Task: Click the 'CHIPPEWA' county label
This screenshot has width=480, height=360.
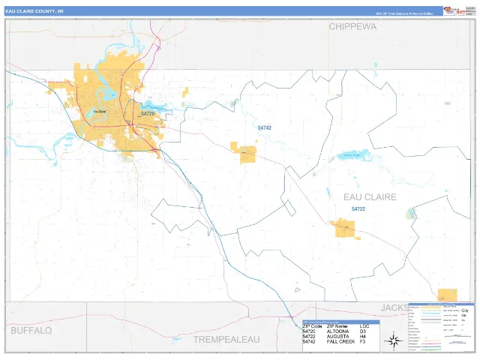Action: [352, 27]
